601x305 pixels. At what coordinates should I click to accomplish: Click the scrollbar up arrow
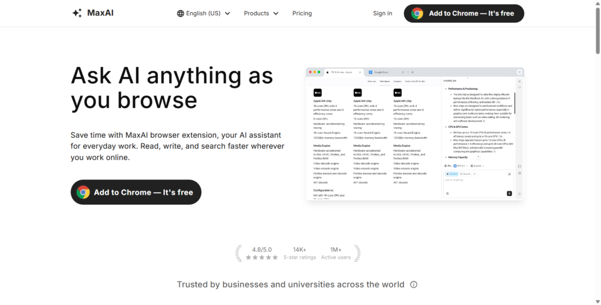point(597,3)
